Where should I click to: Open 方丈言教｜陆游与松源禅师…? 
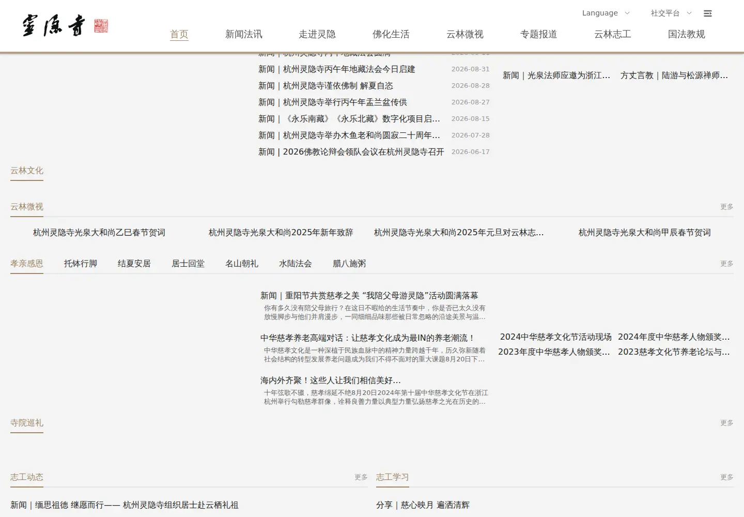point(674,75)
